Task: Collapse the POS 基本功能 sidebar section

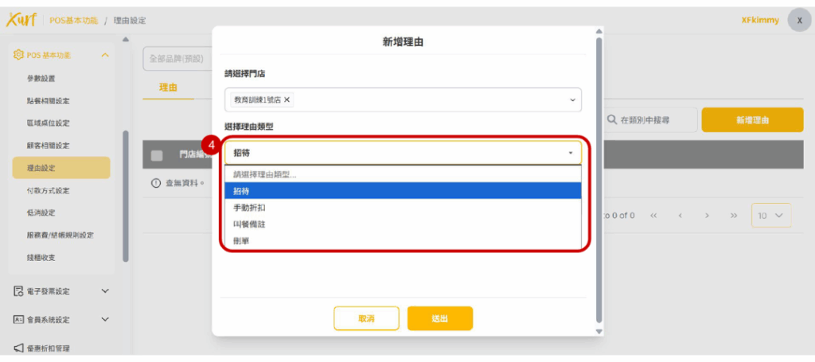Action: 104,55
